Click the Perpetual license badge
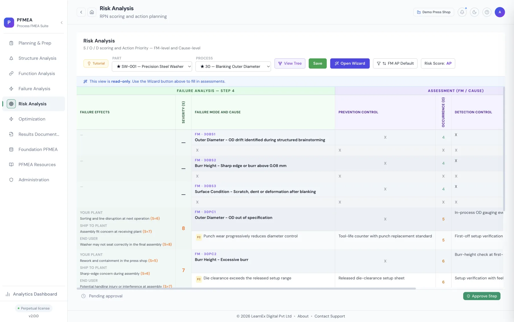 point(34,308)
